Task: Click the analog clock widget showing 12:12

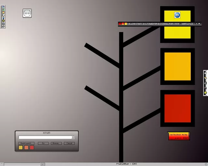Action: (x=27, y=13)
